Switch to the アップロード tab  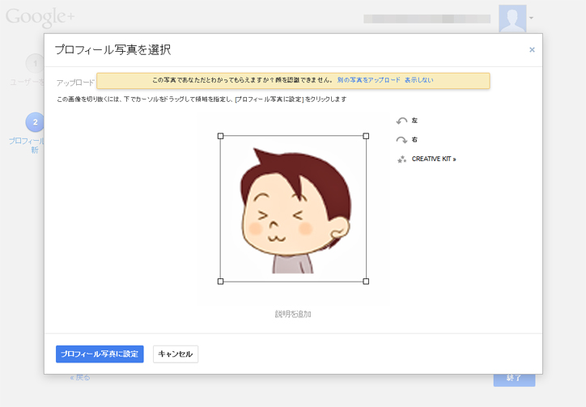75,83
